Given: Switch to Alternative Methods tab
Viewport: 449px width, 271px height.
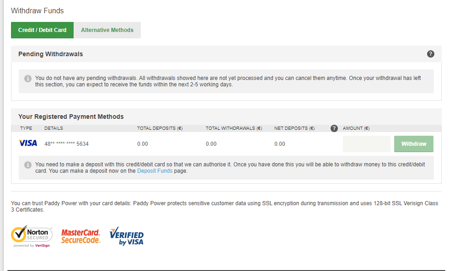Looking at the screenshot, I should pos(107,30).
